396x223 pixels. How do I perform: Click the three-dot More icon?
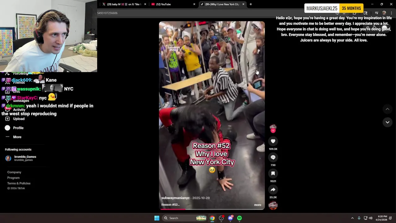click(x=7, y=137)
